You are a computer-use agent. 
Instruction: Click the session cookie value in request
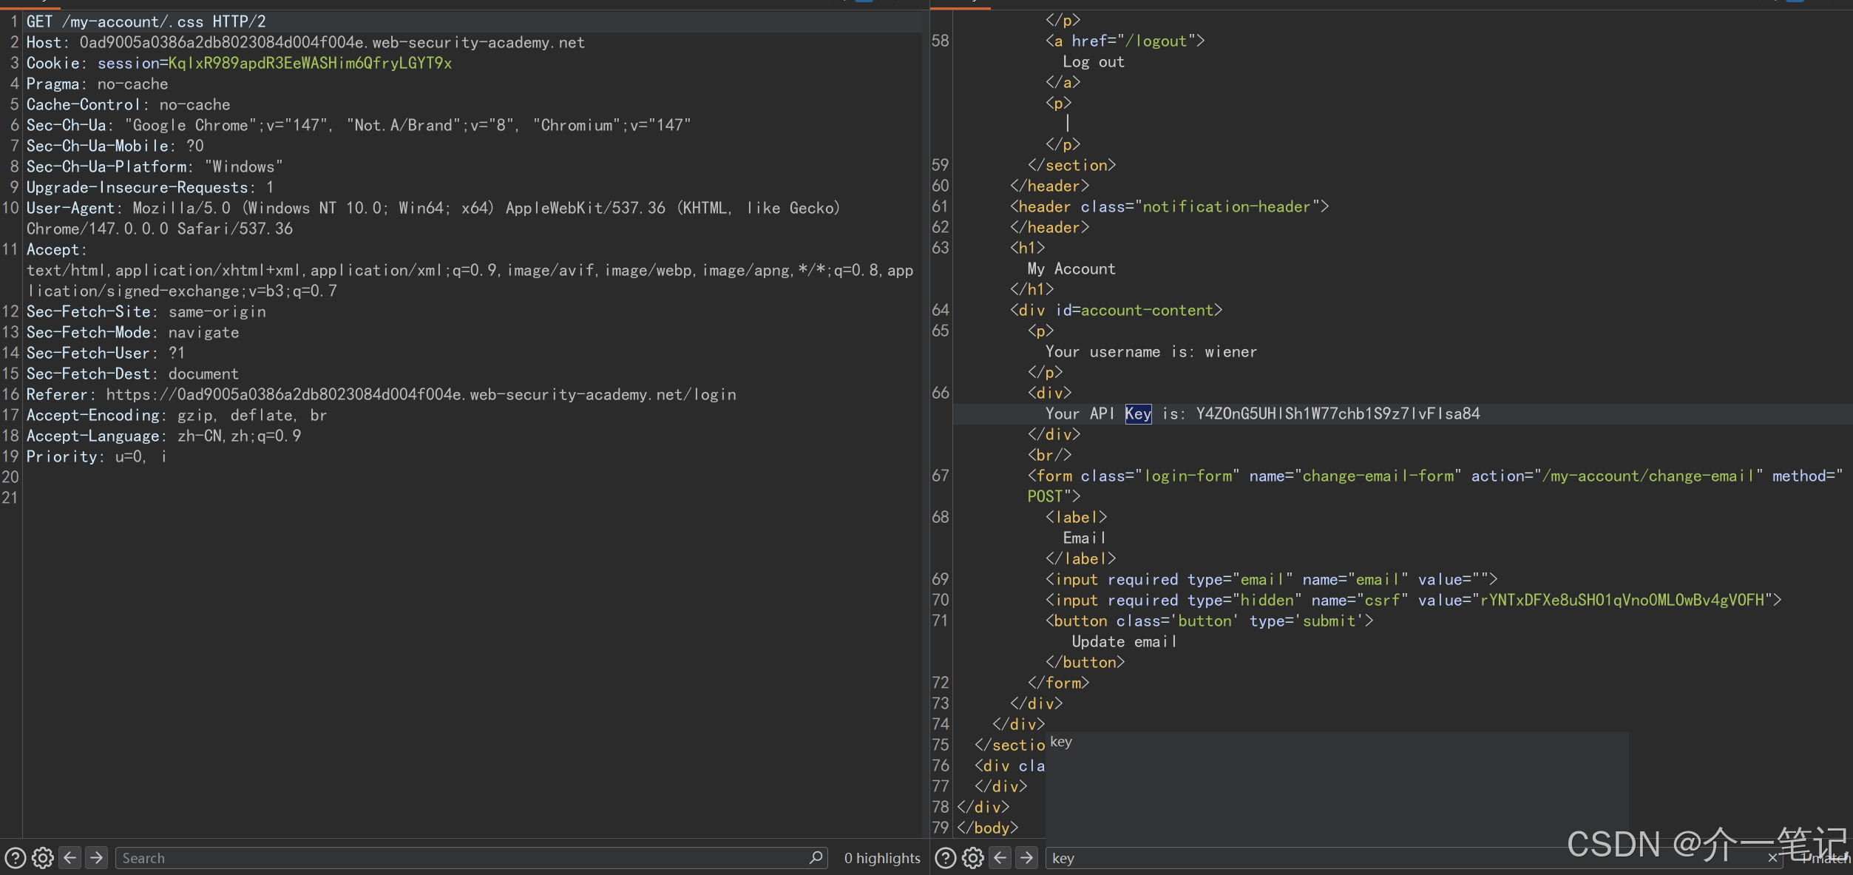point(310,64)
